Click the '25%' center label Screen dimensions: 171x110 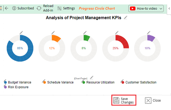[115, 48]
